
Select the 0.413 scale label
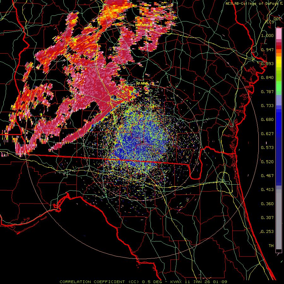pyautogui.click(x=267, y=190)
